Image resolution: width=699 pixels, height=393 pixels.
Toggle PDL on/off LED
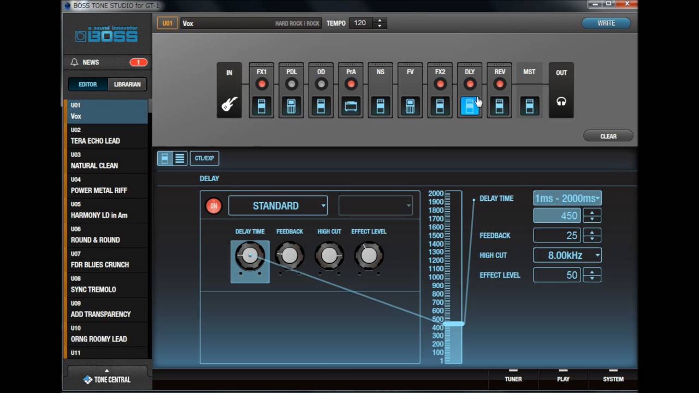coord(292,84)
